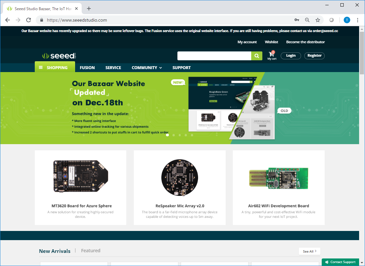The width and height of the screenshot is (365, 266).
Task: Click the Login button
Action: 291,56
